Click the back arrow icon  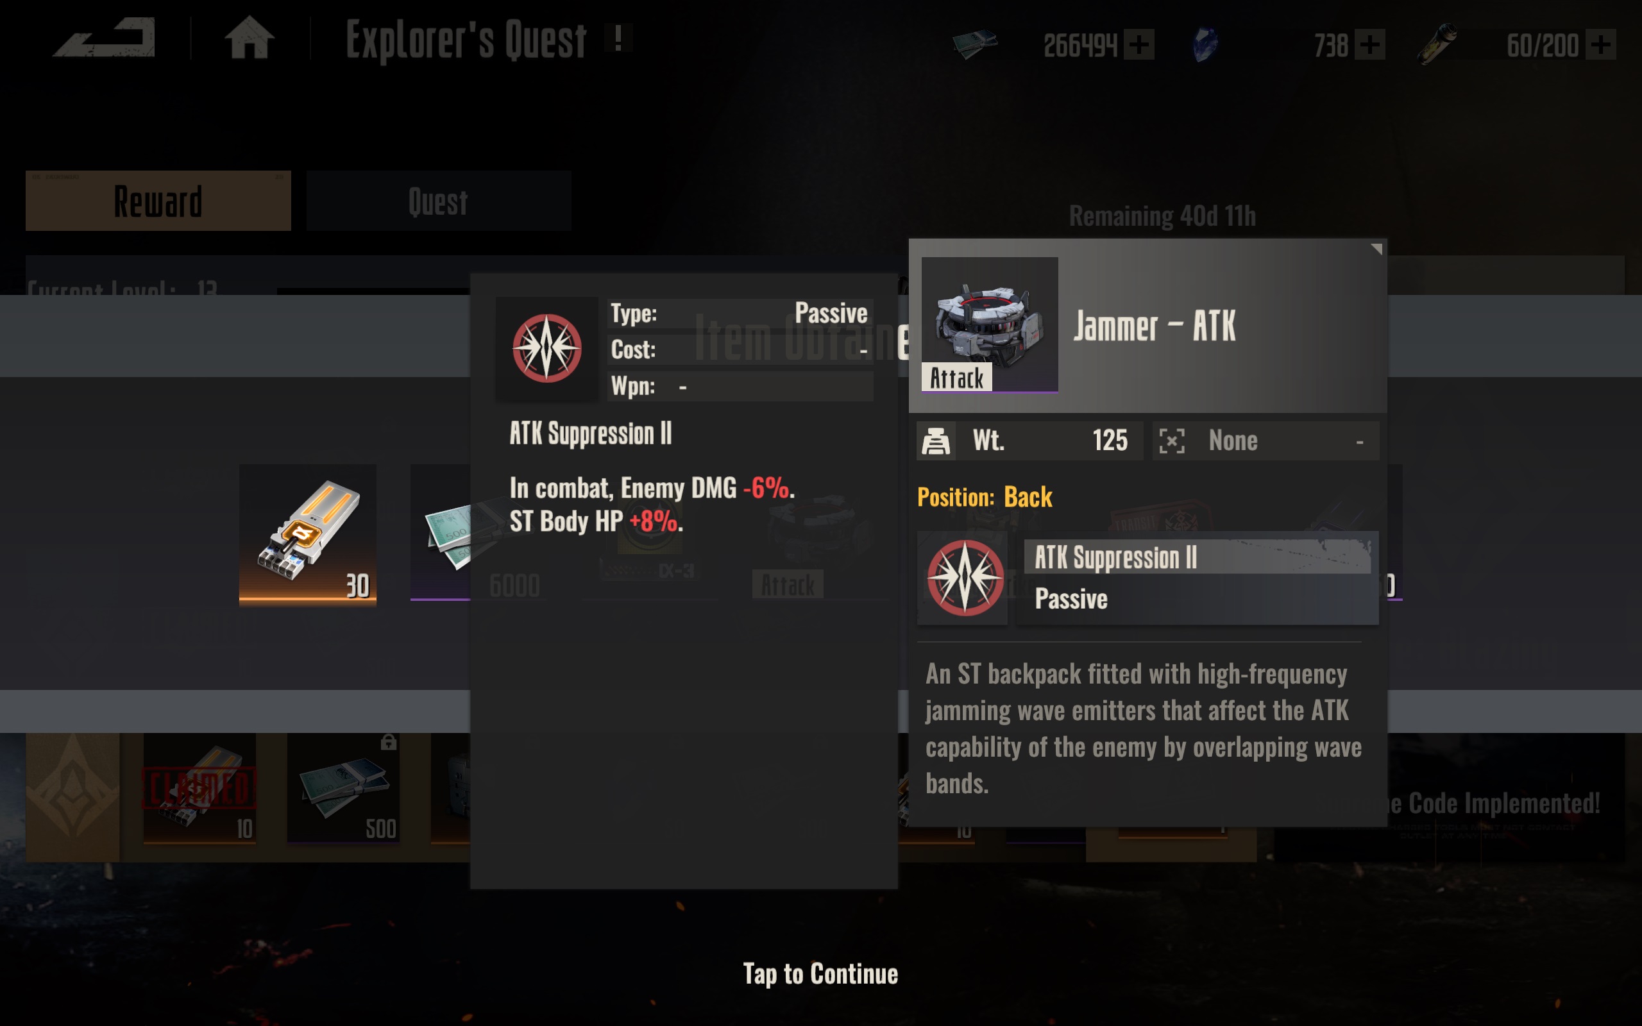point(105,38)
